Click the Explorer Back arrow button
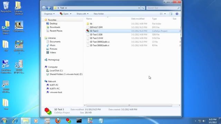 [x=44, y=8]
